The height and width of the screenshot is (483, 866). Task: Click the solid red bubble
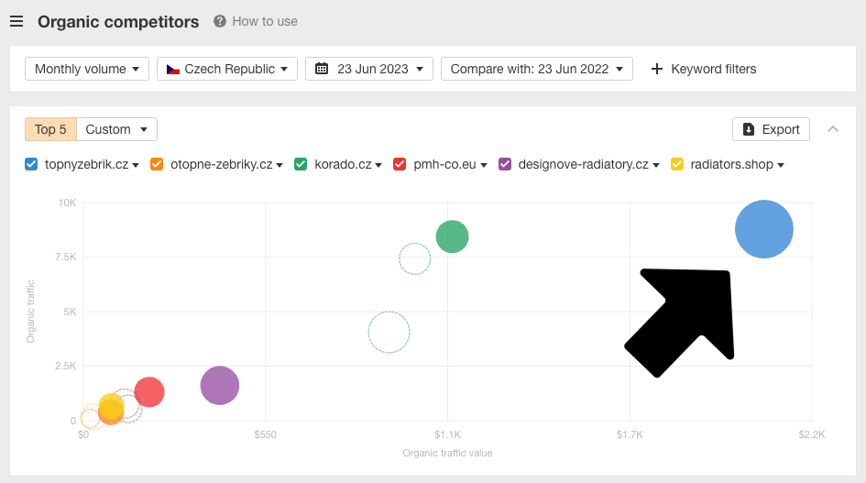pos(149,392)
